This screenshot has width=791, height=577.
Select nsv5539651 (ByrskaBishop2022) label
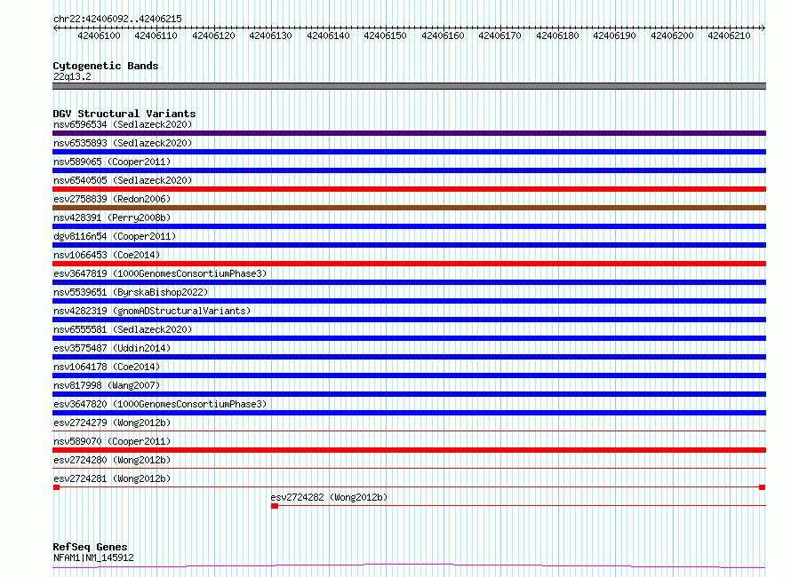(131, 292)
